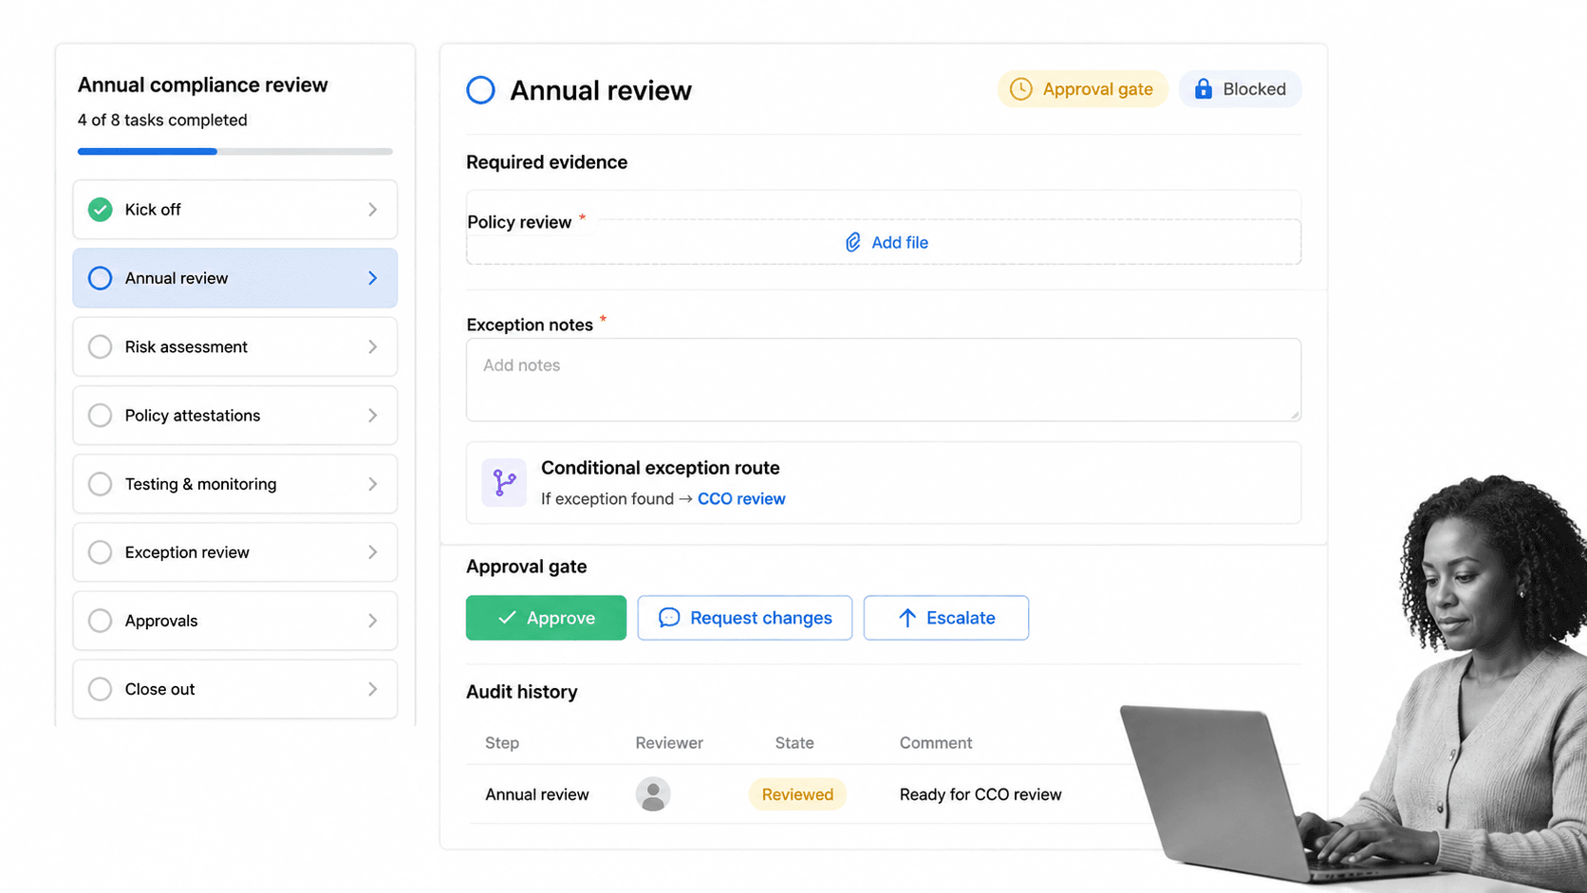Select the Risk assessment task

(234, 346)
